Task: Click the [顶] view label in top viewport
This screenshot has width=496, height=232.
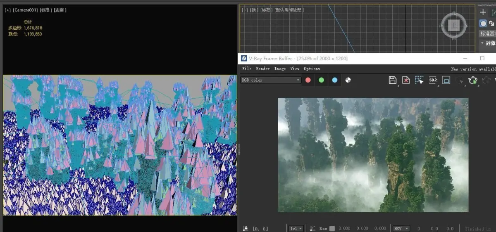Action: (254, 10)
